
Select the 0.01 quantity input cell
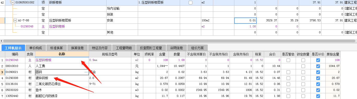point(246,21)
